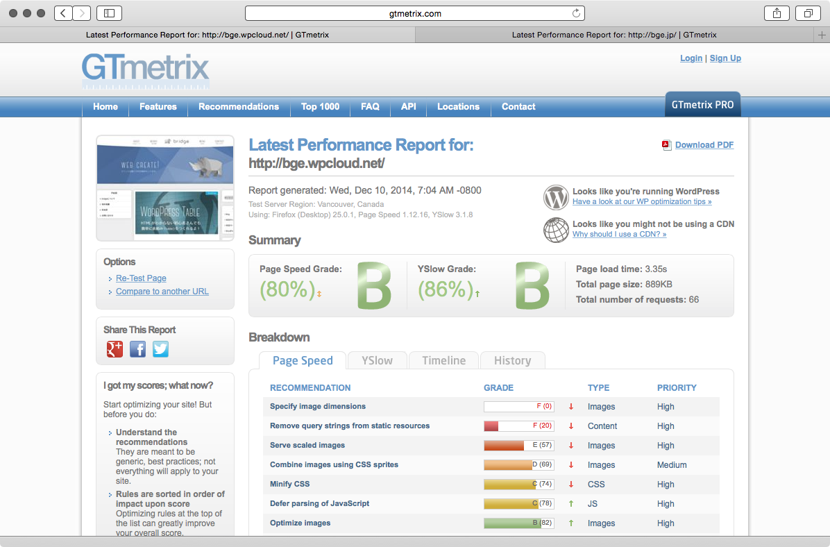Click the Google Plus share icon
Screen dimensions: 830x547
point(115,349)
